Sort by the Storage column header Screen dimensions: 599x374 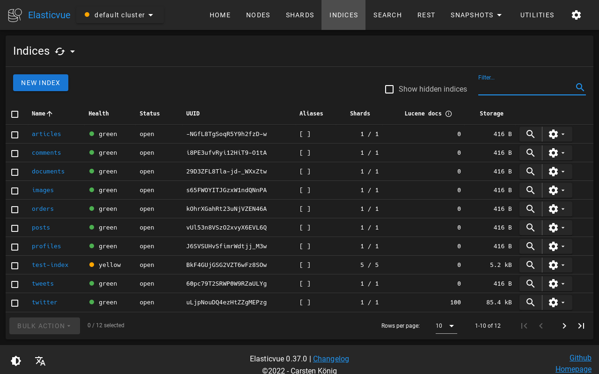click(491, 114)
